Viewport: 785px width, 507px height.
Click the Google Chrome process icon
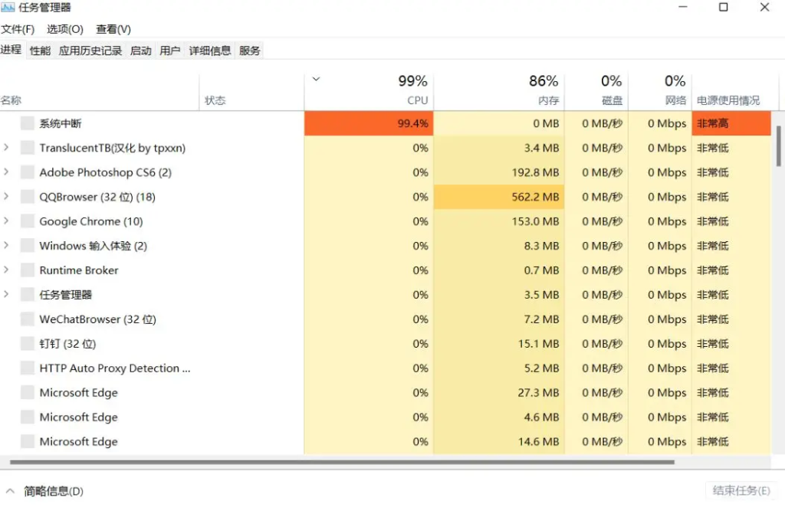click(x=27, y=221)
